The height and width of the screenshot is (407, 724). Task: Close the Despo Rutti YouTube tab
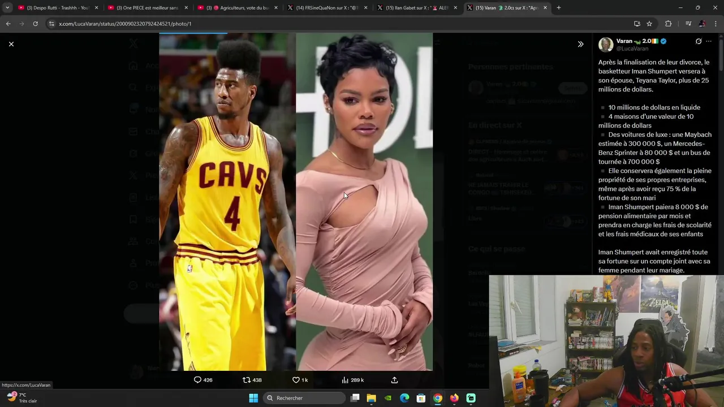(96, 8)
